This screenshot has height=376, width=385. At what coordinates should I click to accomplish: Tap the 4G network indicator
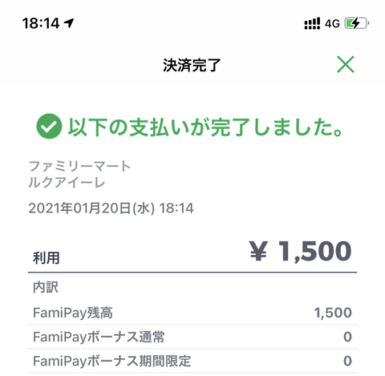332,23
